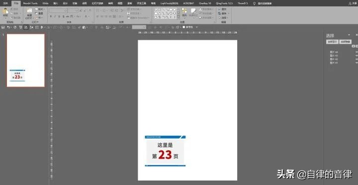The height and width of the screenshot is (185, 358).
Task: Click the Align Left icon
Action: click(97, 16)
